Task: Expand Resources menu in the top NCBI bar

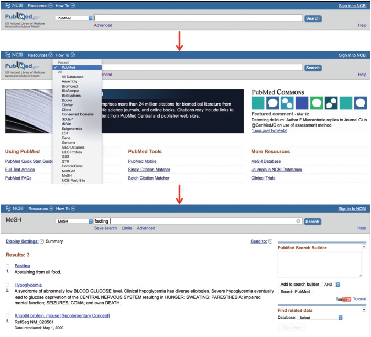Action: click(40, 6)
